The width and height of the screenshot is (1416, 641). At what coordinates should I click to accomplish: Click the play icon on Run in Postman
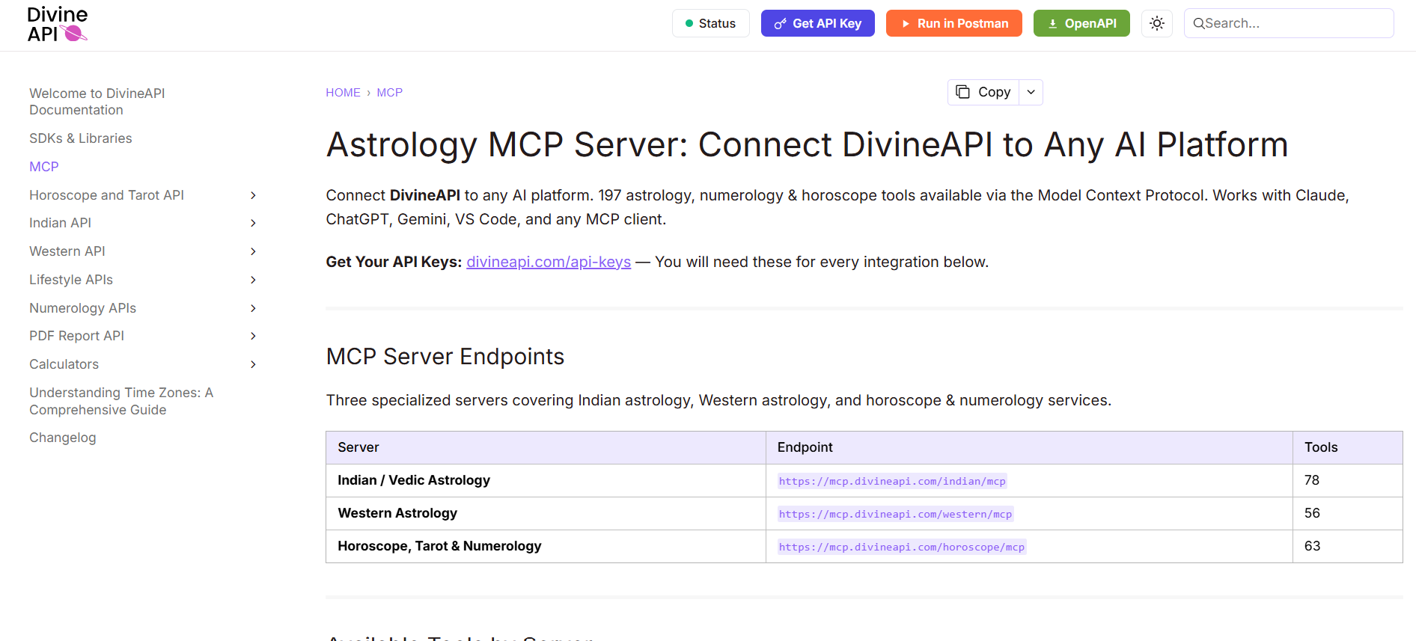[x=906, y=24]
